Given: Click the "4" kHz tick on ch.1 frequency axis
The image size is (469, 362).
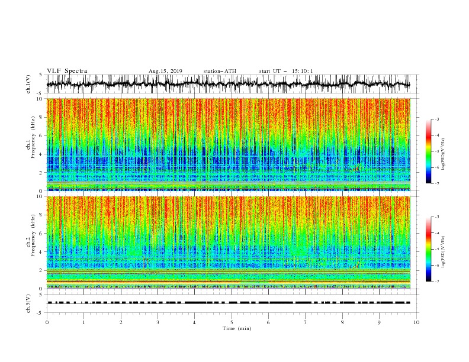Looking at the screenshot, I should tap(41, 154).
